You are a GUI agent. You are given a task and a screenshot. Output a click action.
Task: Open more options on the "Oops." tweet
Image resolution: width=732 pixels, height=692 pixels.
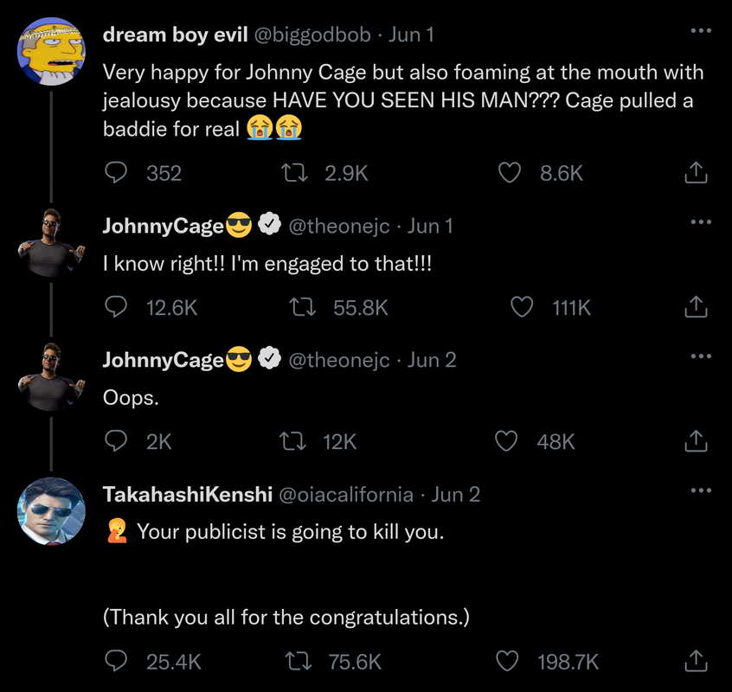[x=700, y=356]
